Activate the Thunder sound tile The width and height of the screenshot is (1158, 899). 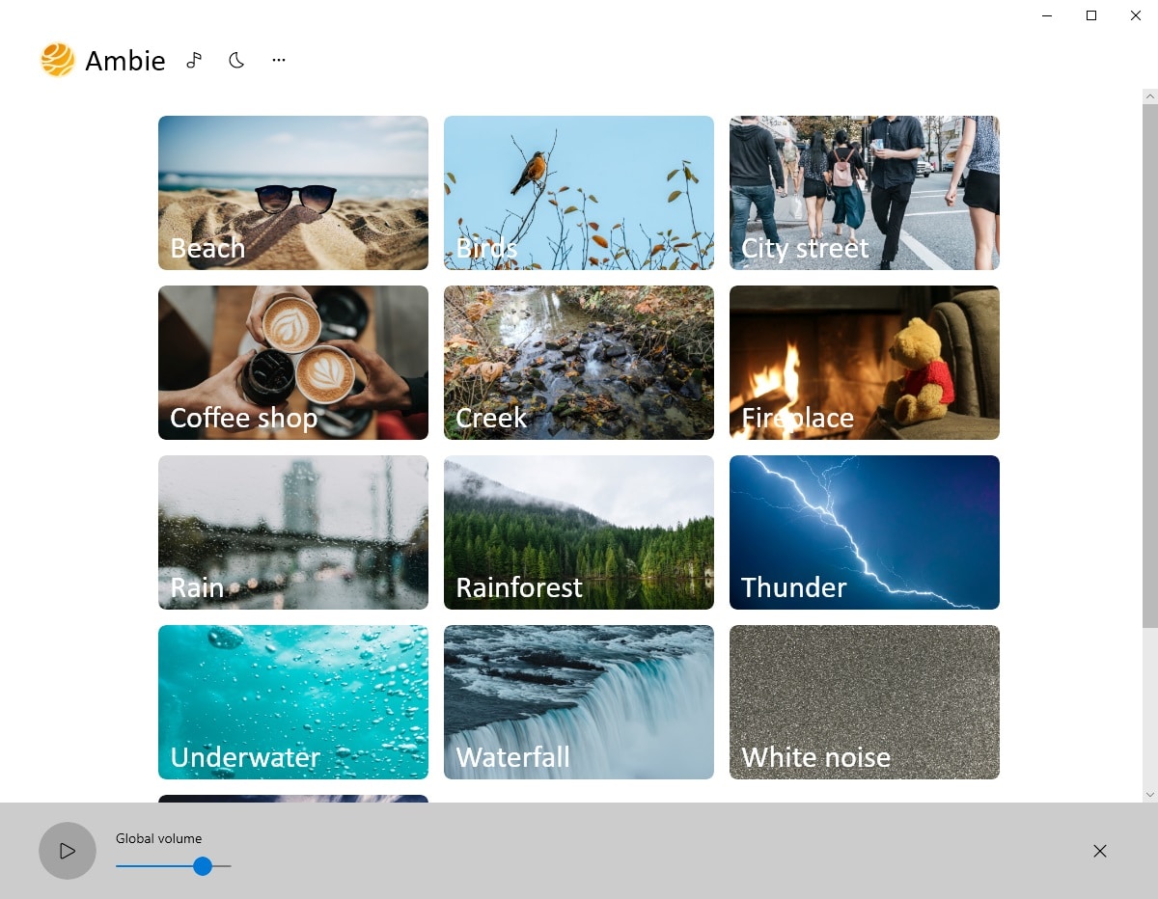[x=865, y=532]
